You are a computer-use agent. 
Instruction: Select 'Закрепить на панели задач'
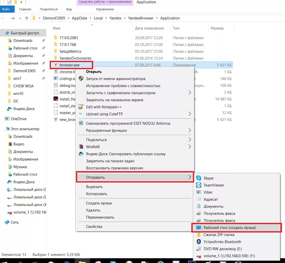110,161
